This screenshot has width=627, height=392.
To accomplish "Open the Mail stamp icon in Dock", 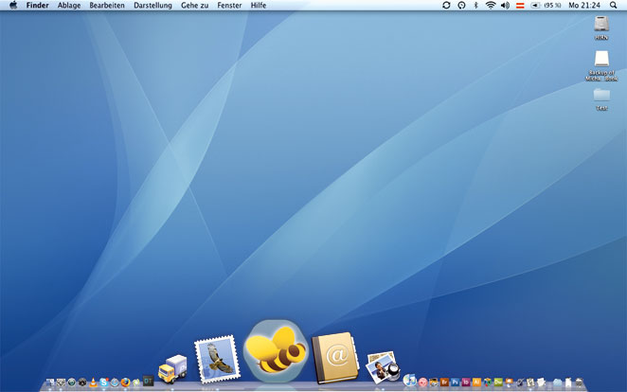I will (x=214, y=360).
